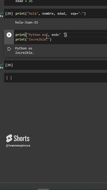Click the green checkmark beside cell 29
Image resolution: width=107 pixels, height=190 pixels.
(x=2, y=13)
